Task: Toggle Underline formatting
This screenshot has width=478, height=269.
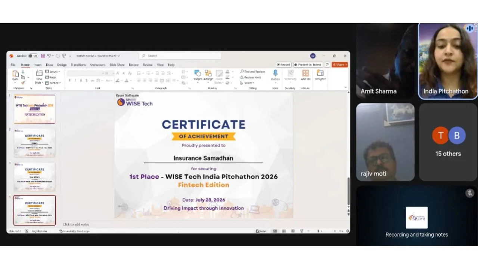Action: point(81,80)
